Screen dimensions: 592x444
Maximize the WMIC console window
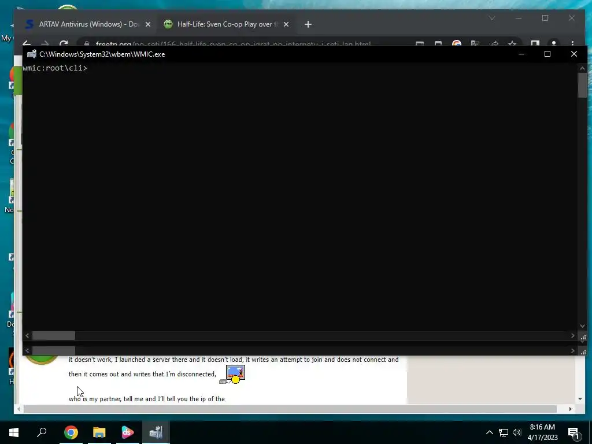[x=547, y=54]
